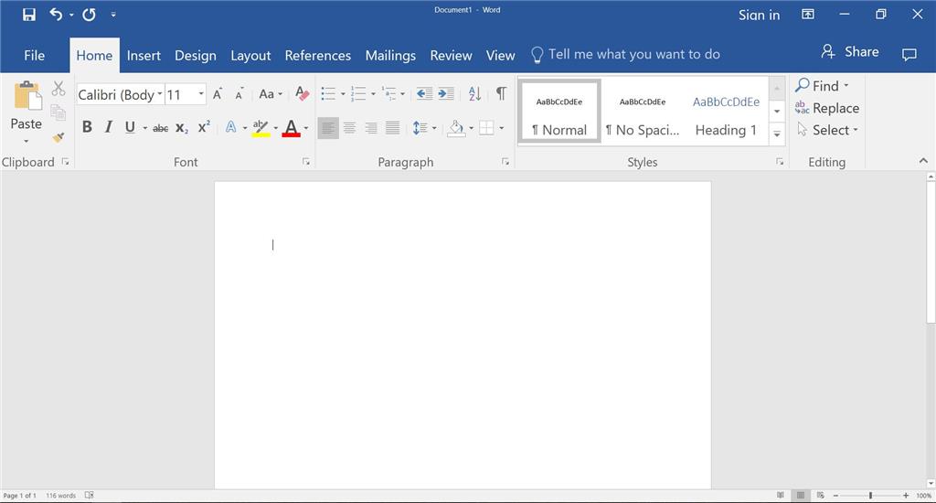Toggle strikethrough text

[x=160, y=128]
